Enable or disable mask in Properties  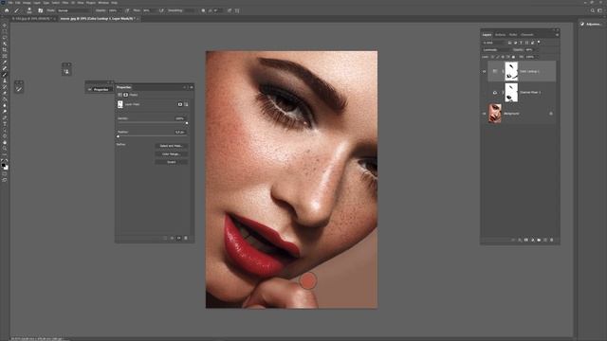179,238
